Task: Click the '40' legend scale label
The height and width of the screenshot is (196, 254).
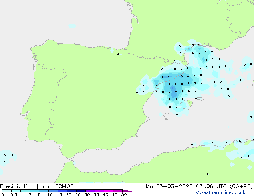Action: 105,194
